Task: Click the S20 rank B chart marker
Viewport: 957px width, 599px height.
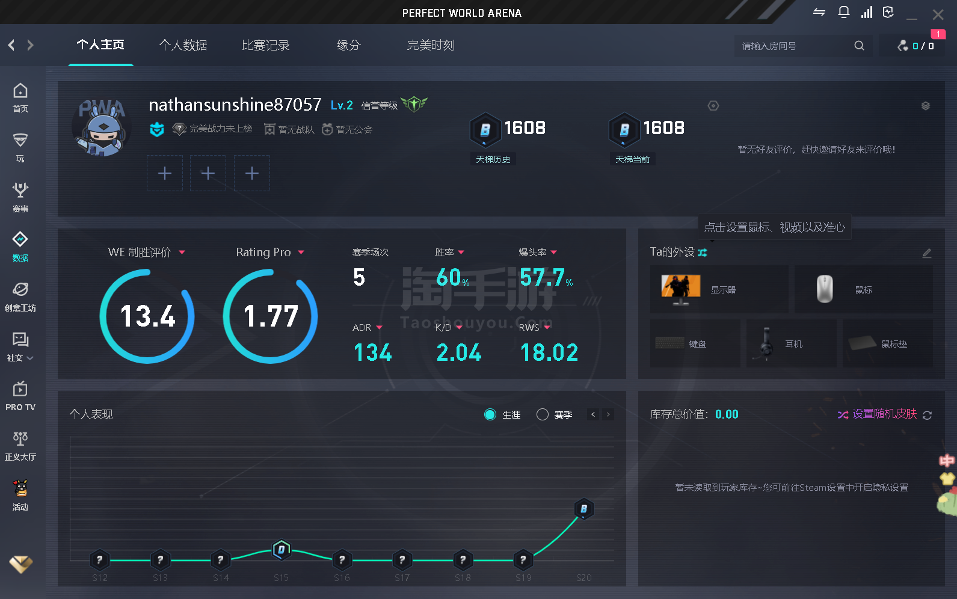Action: pyautogui.click(x=583, y=509)
